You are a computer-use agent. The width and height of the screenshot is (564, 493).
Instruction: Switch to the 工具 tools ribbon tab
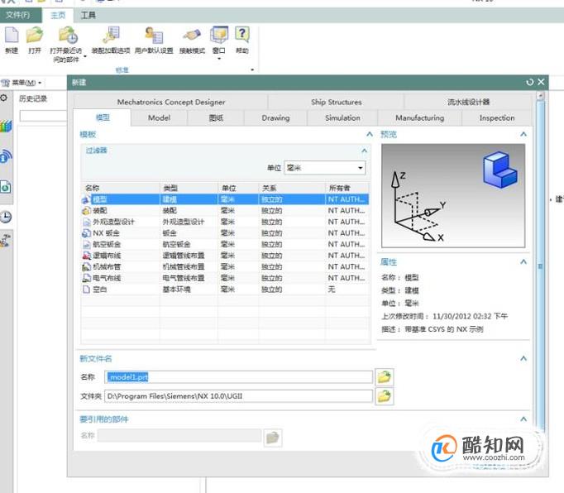pyautogui.click(x=88, y=15)
